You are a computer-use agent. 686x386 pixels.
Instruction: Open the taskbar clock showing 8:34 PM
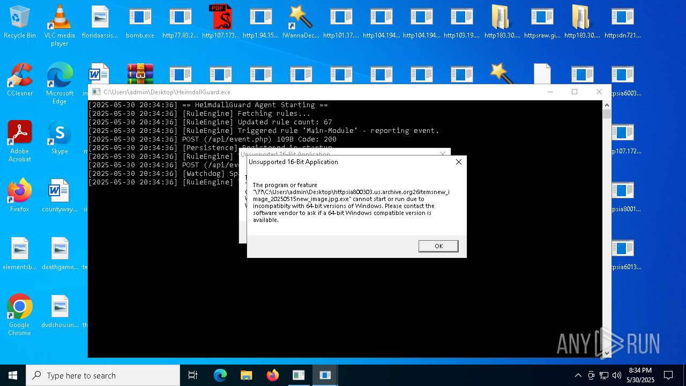coord(640,375)
